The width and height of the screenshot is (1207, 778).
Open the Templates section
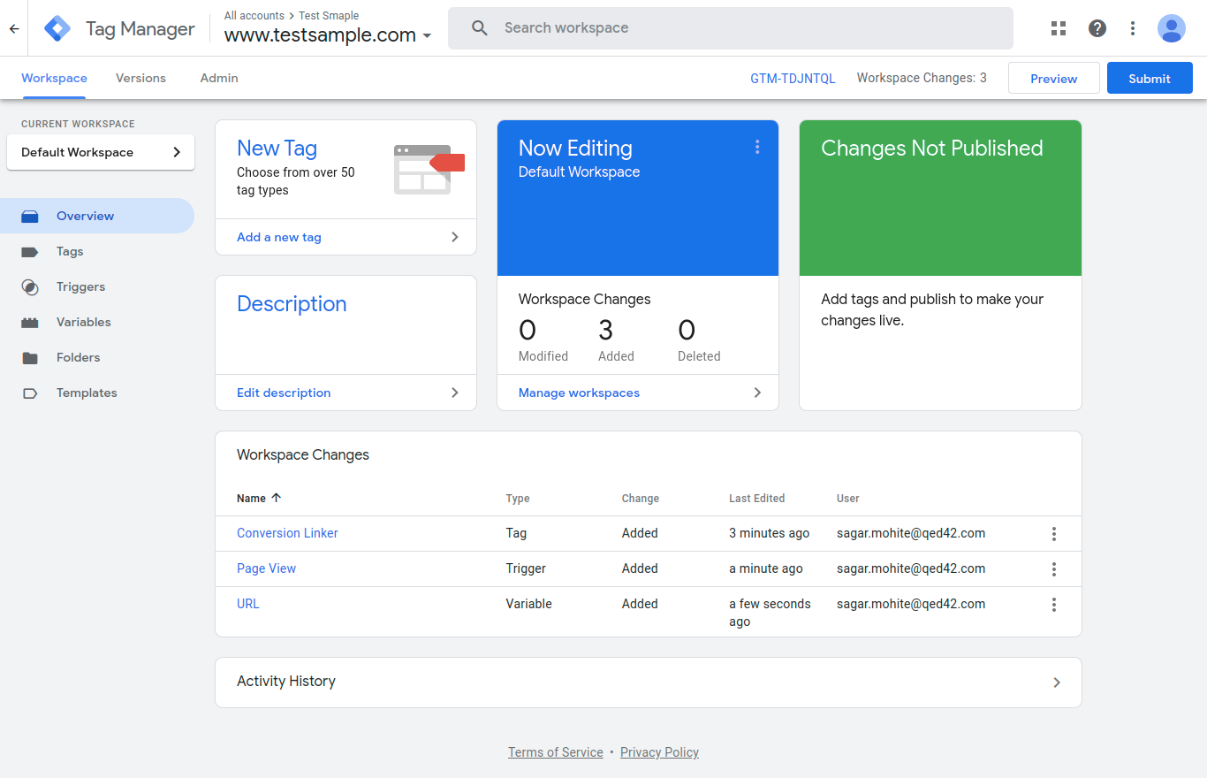point(86,393)
